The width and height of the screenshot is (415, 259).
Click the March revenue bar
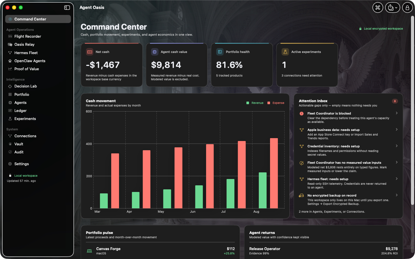[x=104, y=201]
